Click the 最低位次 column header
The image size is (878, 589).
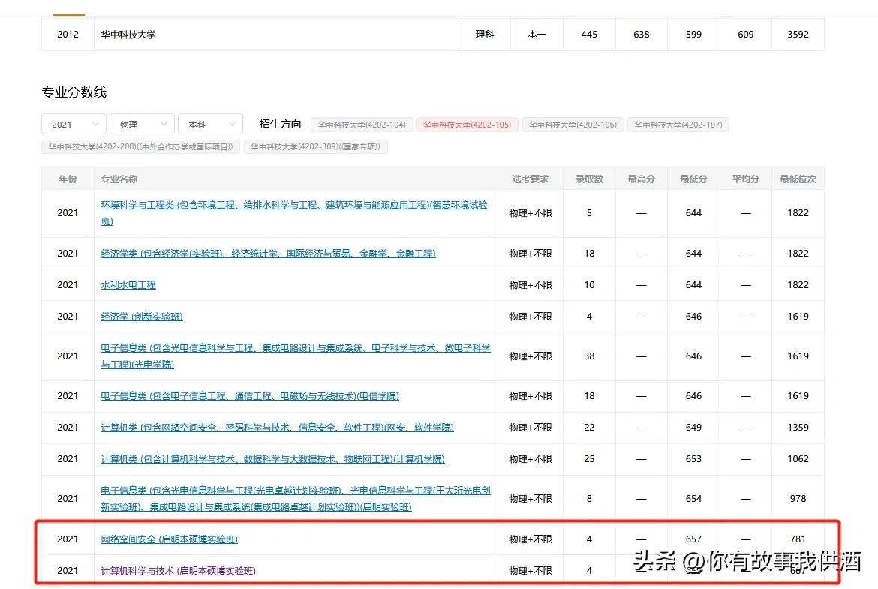798,179
